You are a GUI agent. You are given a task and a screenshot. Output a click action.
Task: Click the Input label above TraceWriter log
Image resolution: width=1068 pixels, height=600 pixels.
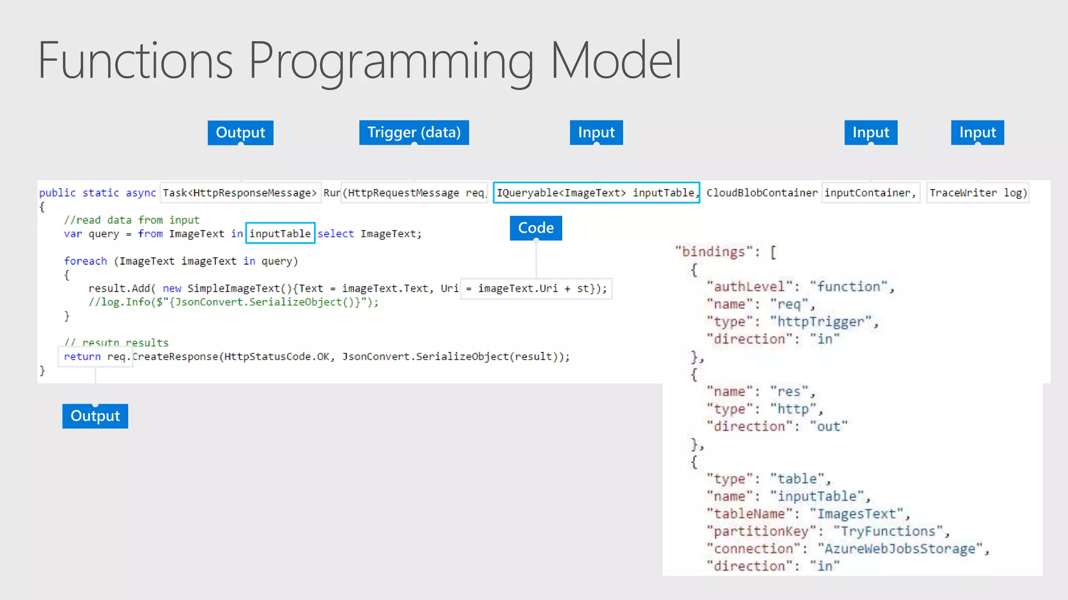(x=977, y=132)
